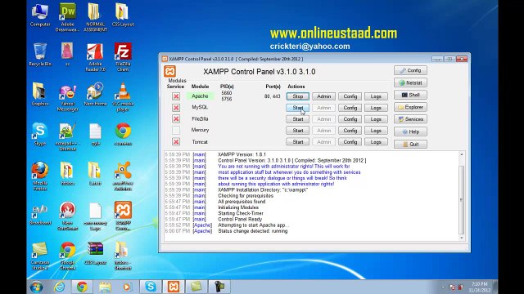Select the Adobe Reader desktop icon
524x294 pixels.
click(x=95, y=57)
